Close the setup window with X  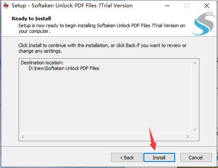click(207, 6)
